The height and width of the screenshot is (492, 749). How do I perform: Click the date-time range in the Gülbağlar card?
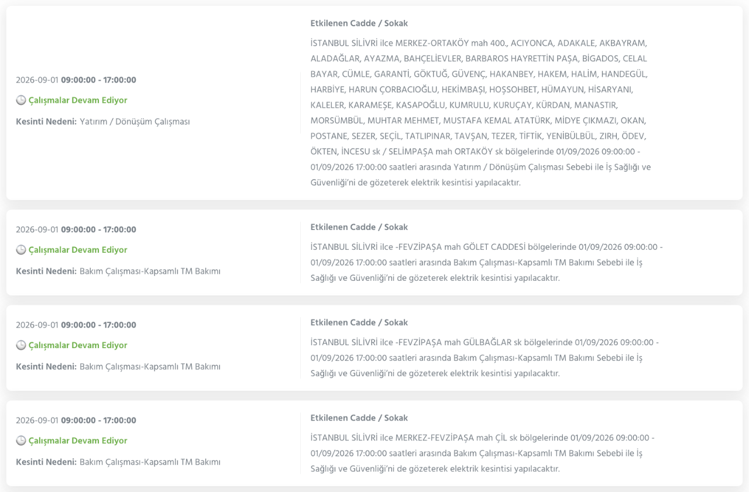pos(76,325)
